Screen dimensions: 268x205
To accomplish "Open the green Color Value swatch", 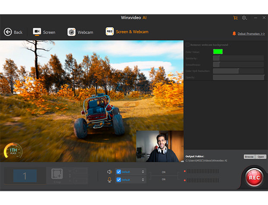I will click(218, 51).
